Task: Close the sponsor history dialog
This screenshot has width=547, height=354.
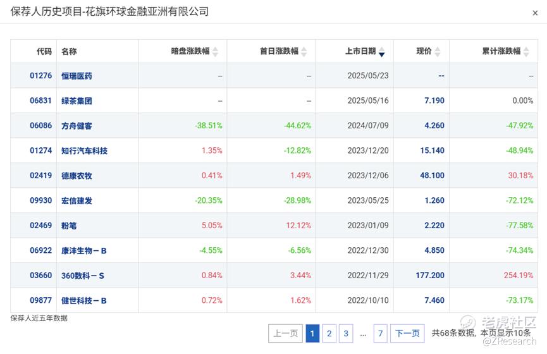Action: click(x=535, y=13)
